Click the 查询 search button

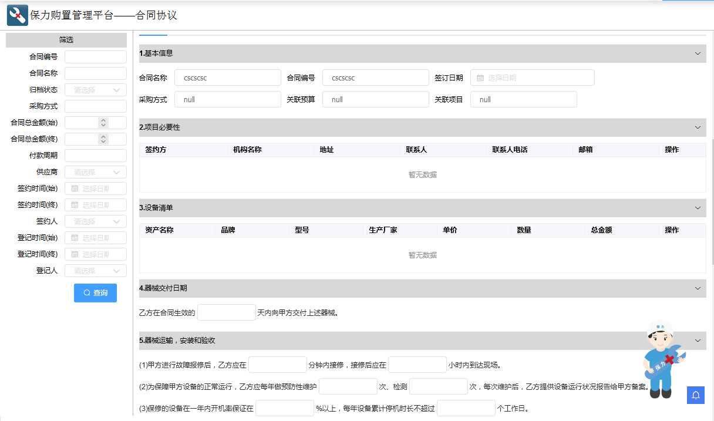(95, 292)
